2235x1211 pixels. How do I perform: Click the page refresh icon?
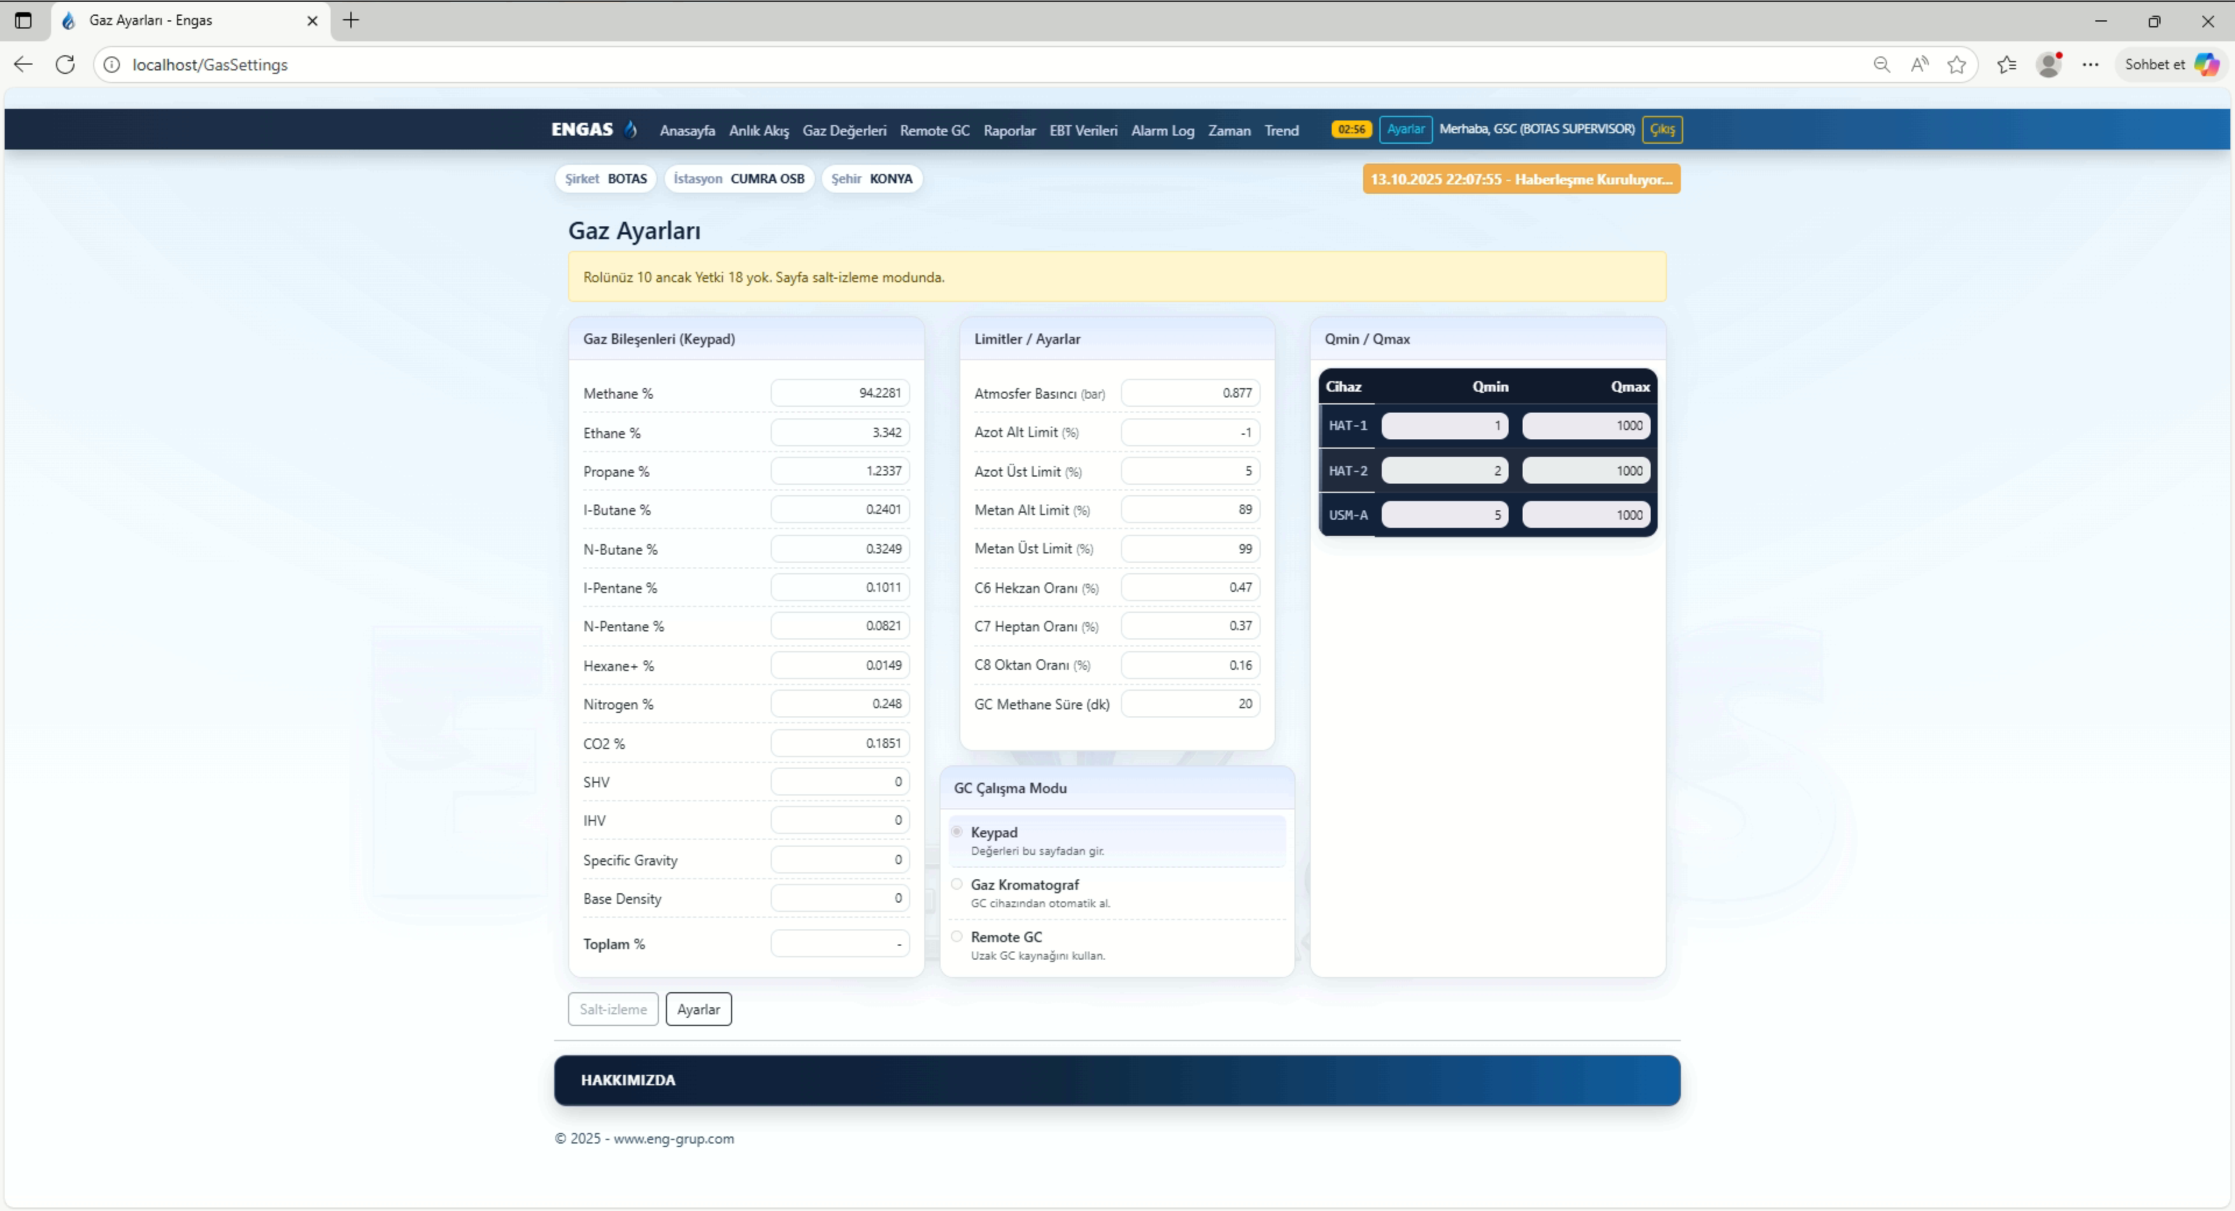(65, 64)
